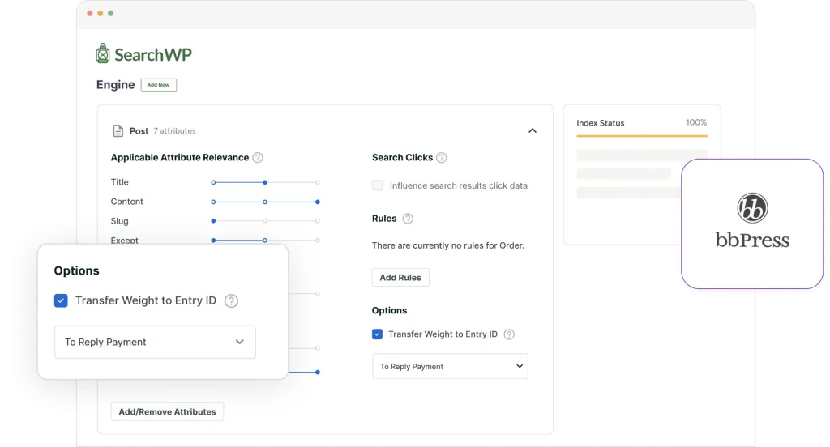Screen dimensions: 830x447
Task: Click the Slug attribute label
Action: coord(120,221)
